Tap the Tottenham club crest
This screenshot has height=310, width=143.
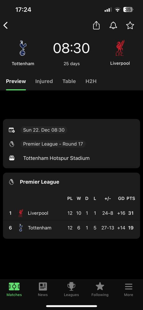tap(23, 48)
